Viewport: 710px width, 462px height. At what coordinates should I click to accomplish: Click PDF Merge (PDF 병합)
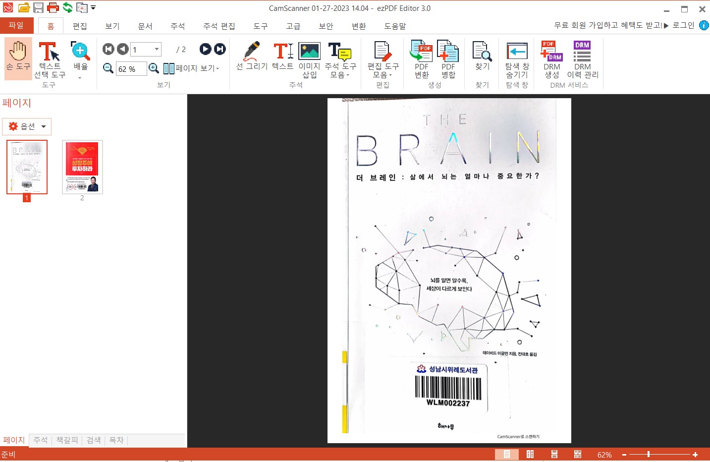(448, 59)
